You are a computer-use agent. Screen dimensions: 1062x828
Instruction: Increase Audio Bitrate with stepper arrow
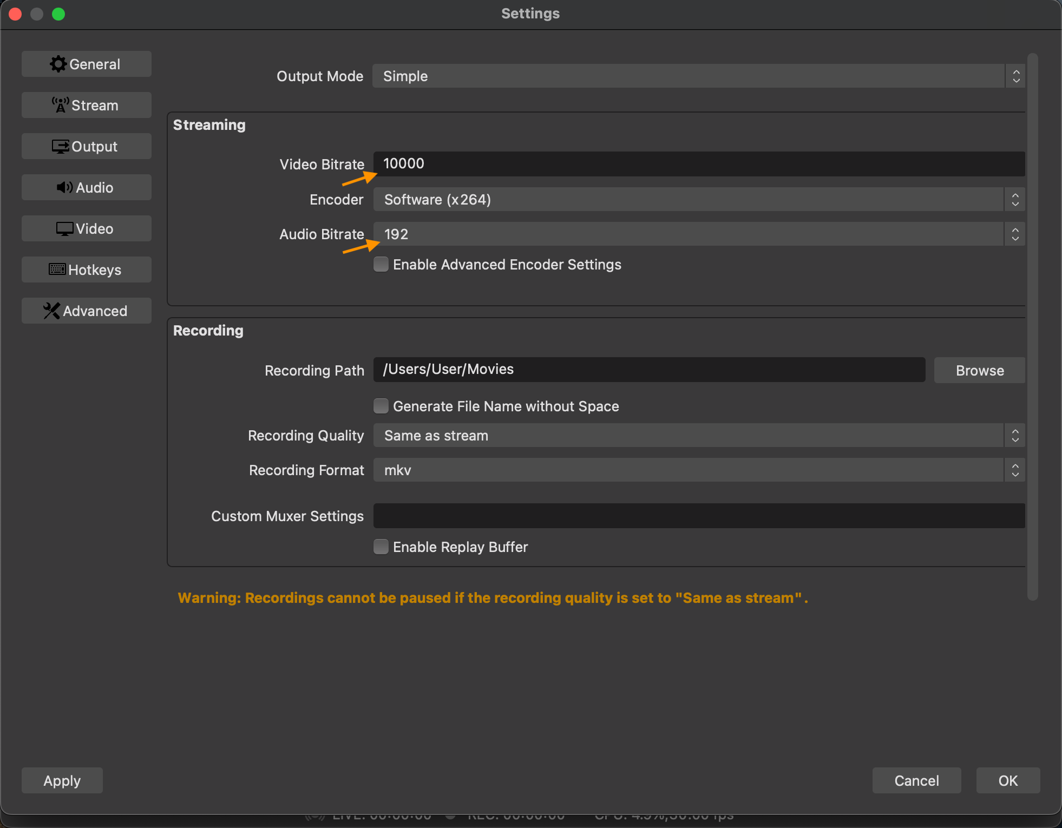[x=1015, y=229]
